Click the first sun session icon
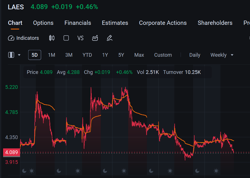The height and width of the screenshot is (178, 250). (x=32, y=171)
